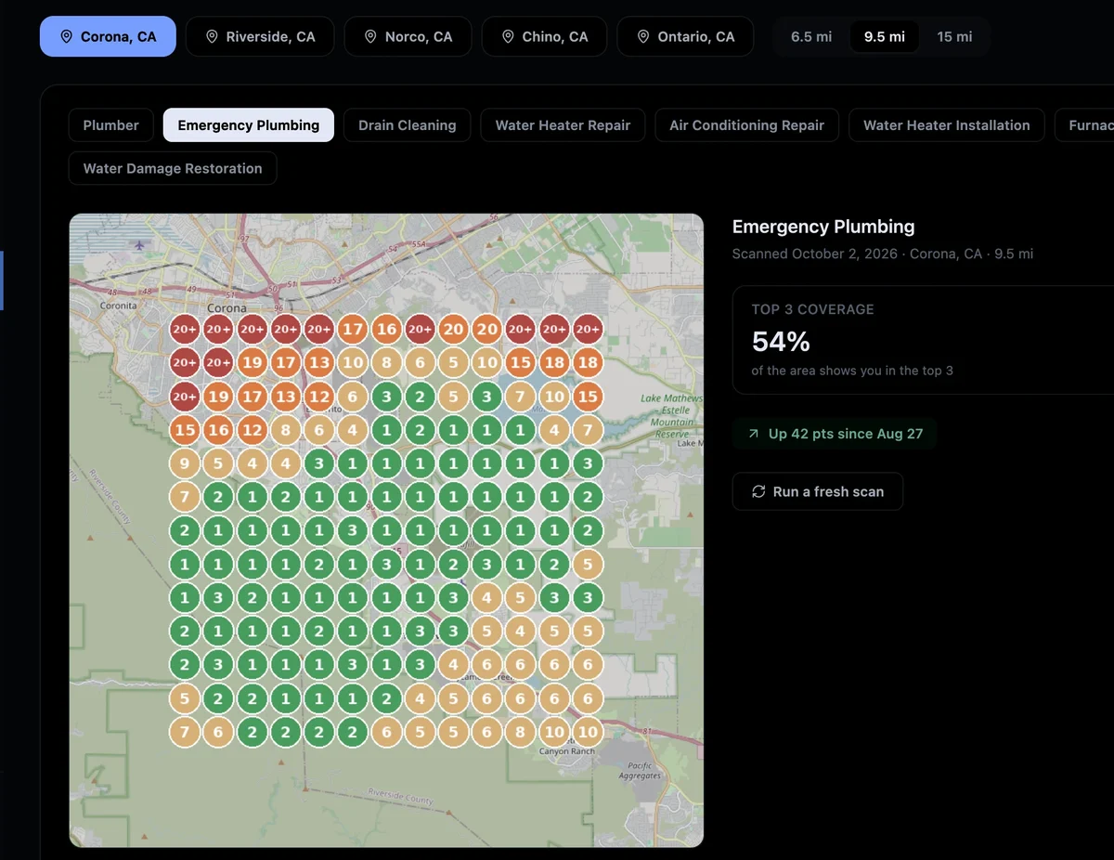The width and height of the screenshot is (1114, 860).
Task: Open the Water Heater Installation tab
Action: (x=947, y=125)
